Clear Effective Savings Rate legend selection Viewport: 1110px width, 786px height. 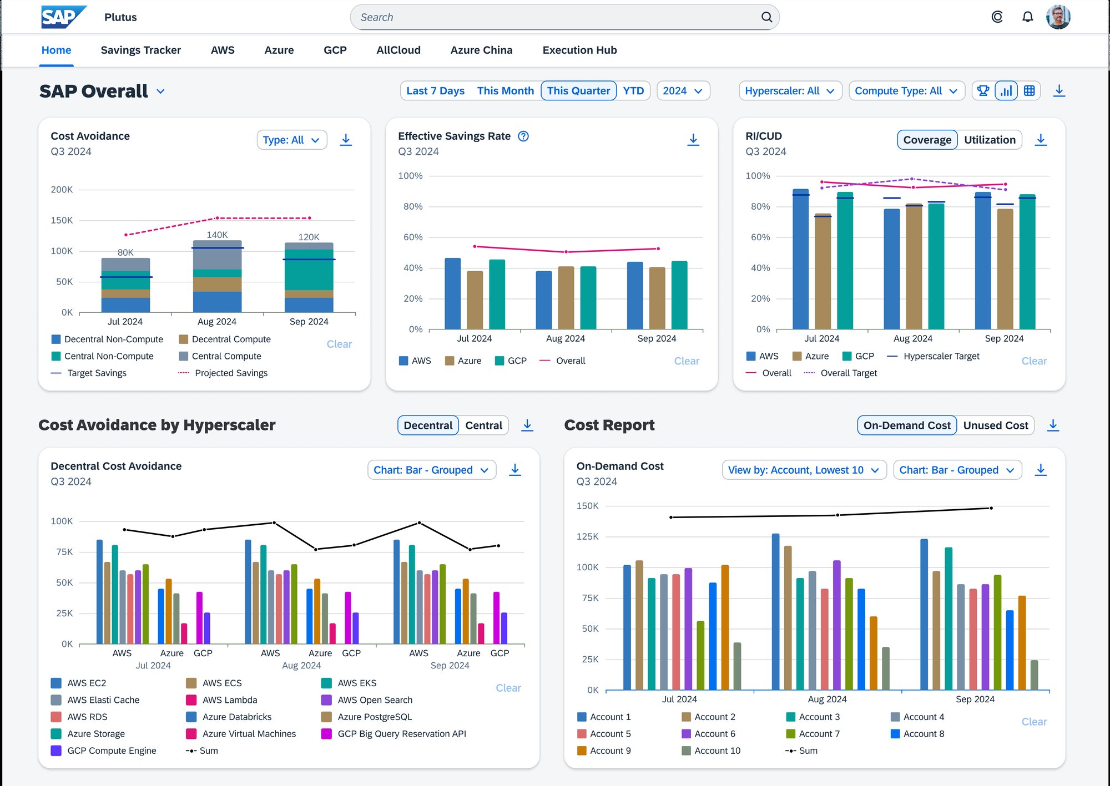(x=687, y=361)
